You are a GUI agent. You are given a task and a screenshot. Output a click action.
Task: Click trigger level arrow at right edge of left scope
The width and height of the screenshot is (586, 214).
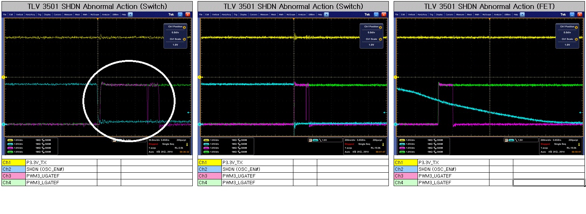click(189, 112)
